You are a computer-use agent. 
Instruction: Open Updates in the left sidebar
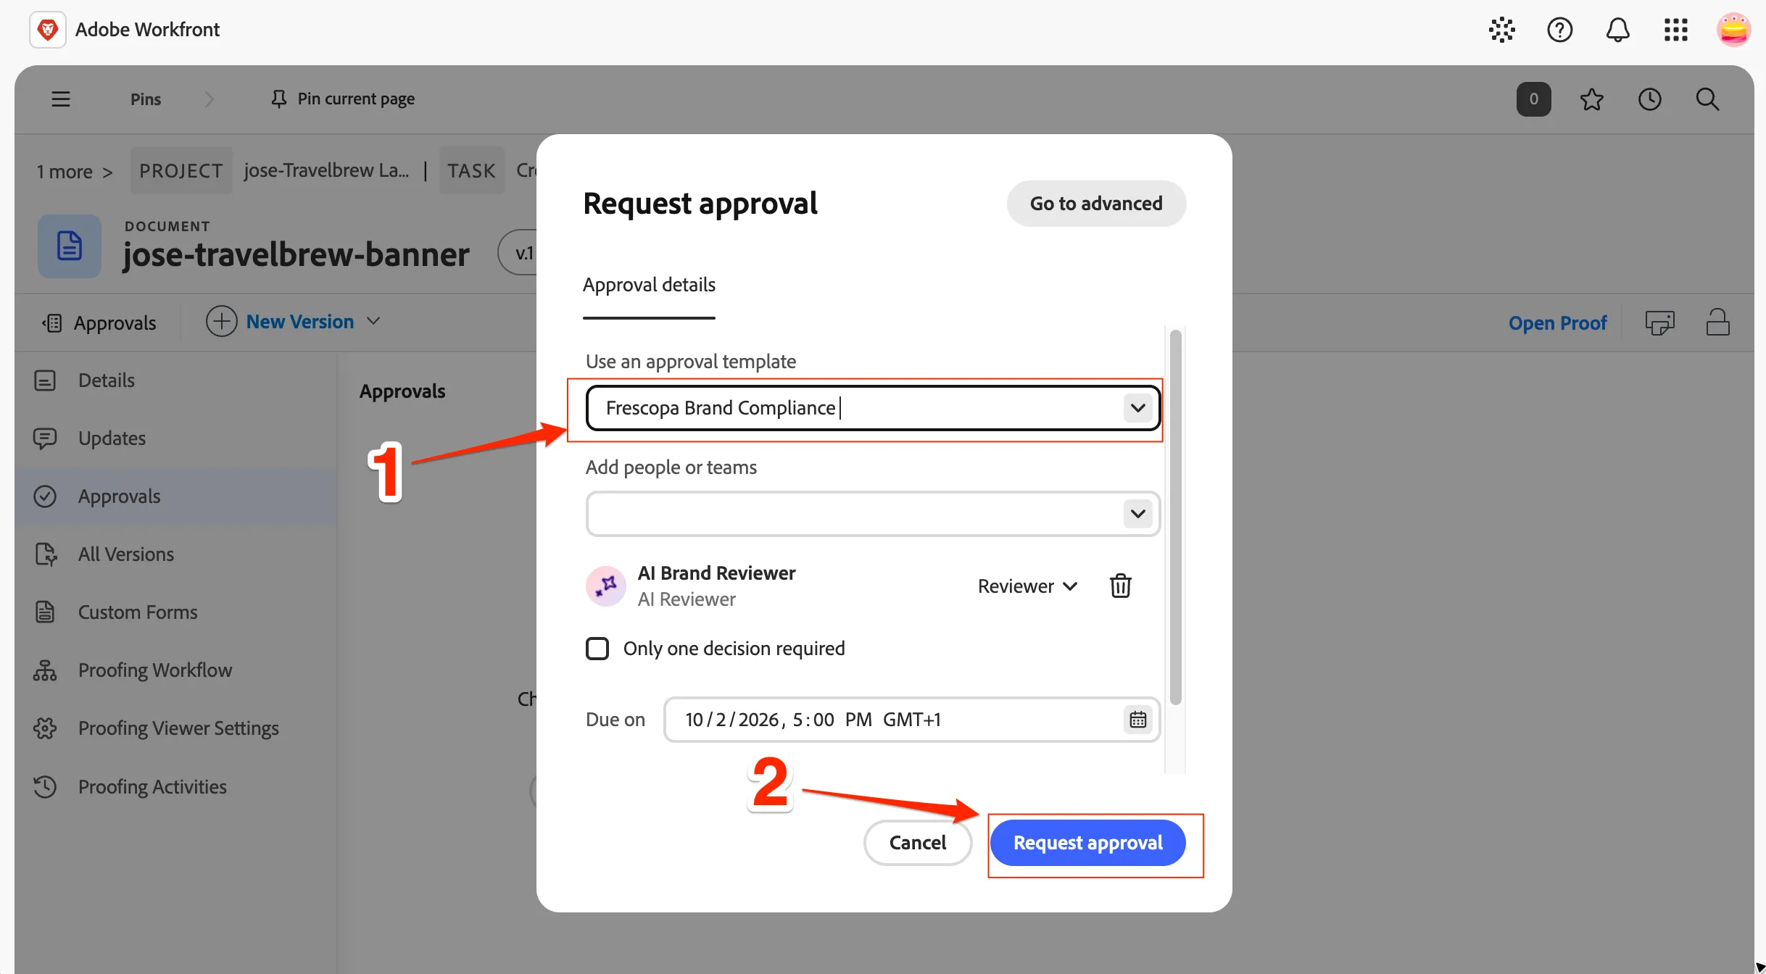pyautogui.click(x=176, y=438)
